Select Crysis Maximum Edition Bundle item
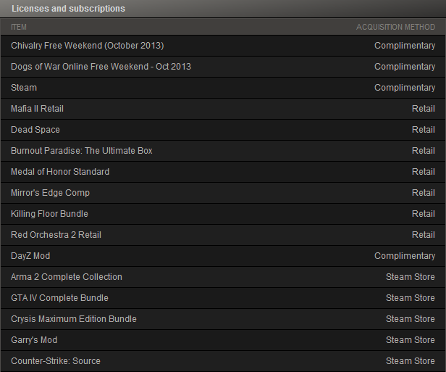Viewport: 446px width, 372px height. pyautogui.click(x=74, y=319)
